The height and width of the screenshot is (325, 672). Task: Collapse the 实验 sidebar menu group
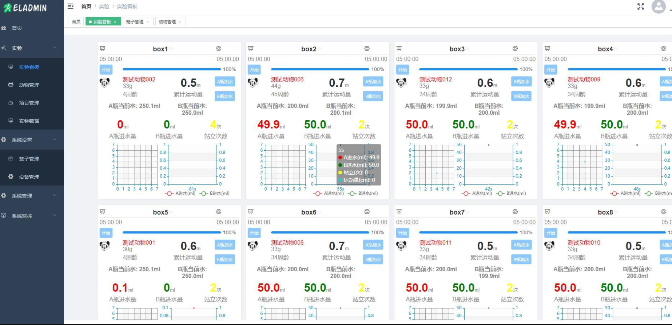click(32, 48)
